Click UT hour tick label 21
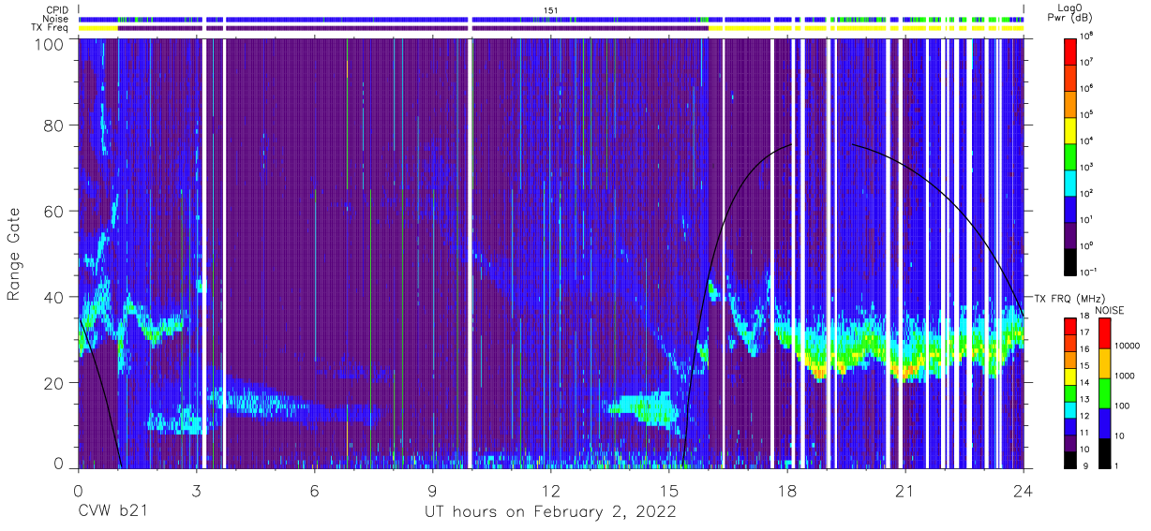The image size is (1151, 531). pos(905,490)
